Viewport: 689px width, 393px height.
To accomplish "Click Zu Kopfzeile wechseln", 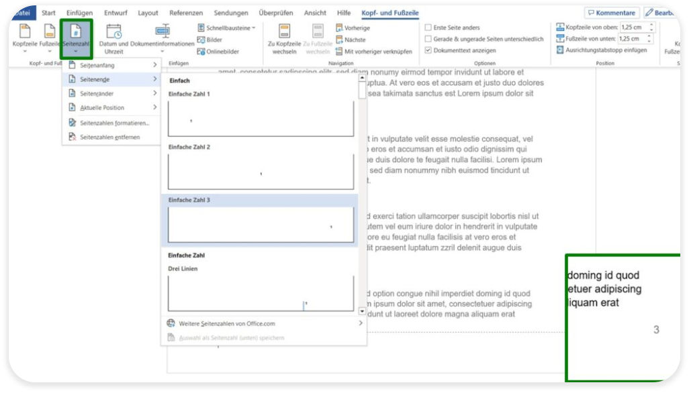I will click(x=284, y=39).
